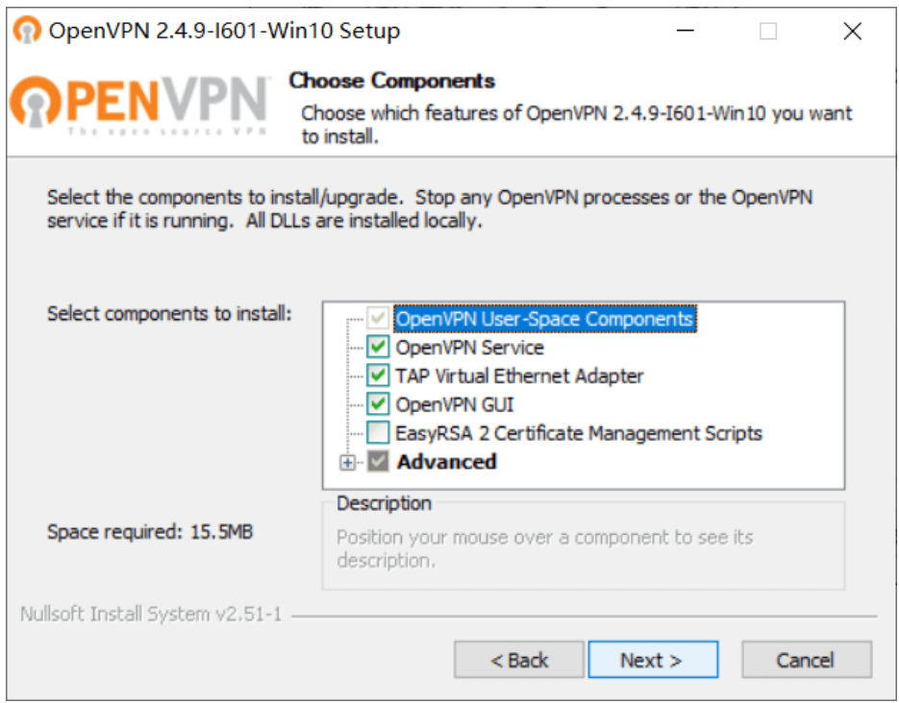Uncheck the OpenVPN GUI checkbox
This screenshot has width=899, height=703.
click(x=378, y=404)
